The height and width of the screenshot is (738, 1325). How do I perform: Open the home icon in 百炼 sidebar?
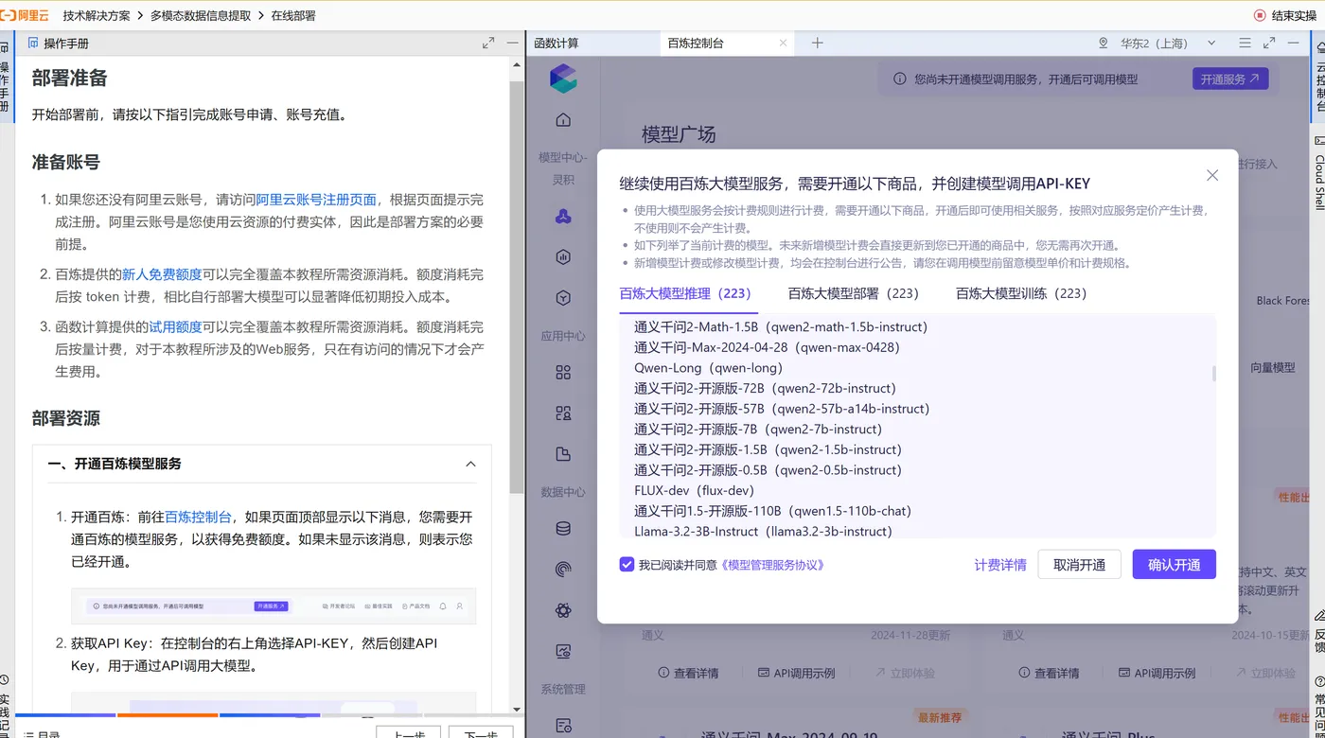click(563, 120)
